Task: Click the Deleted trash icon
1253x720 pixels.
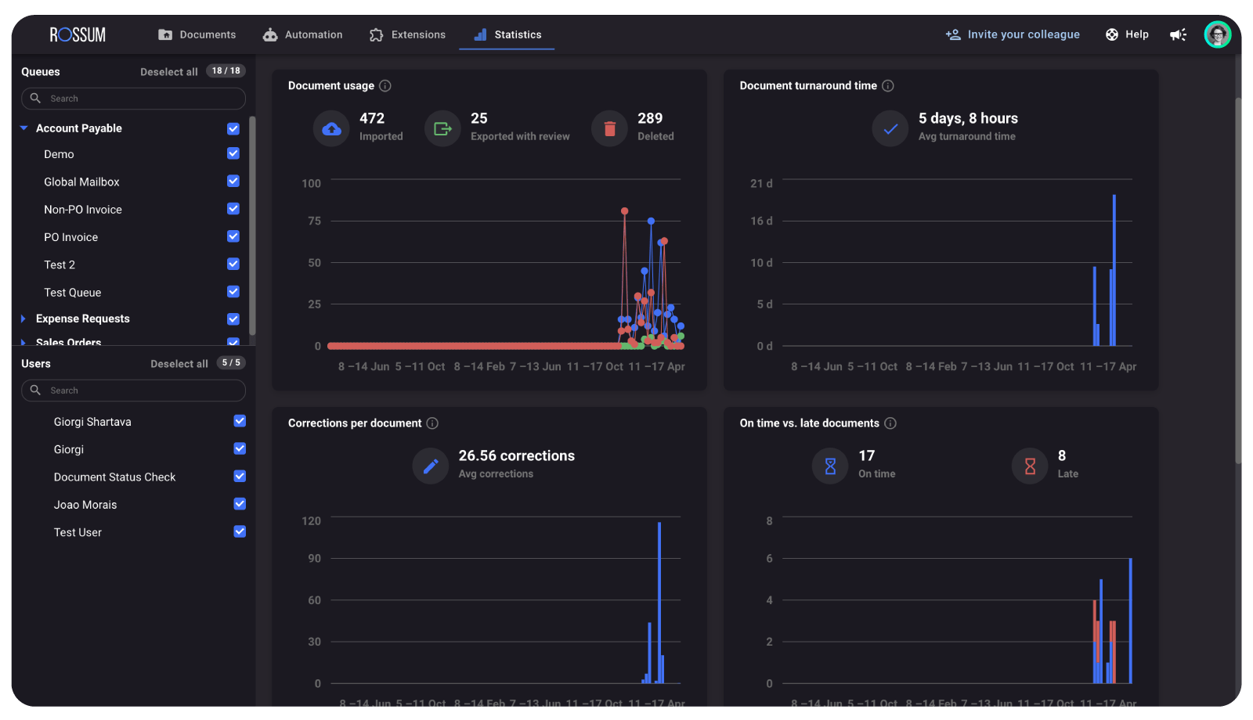Action: [x=609, y=128]
